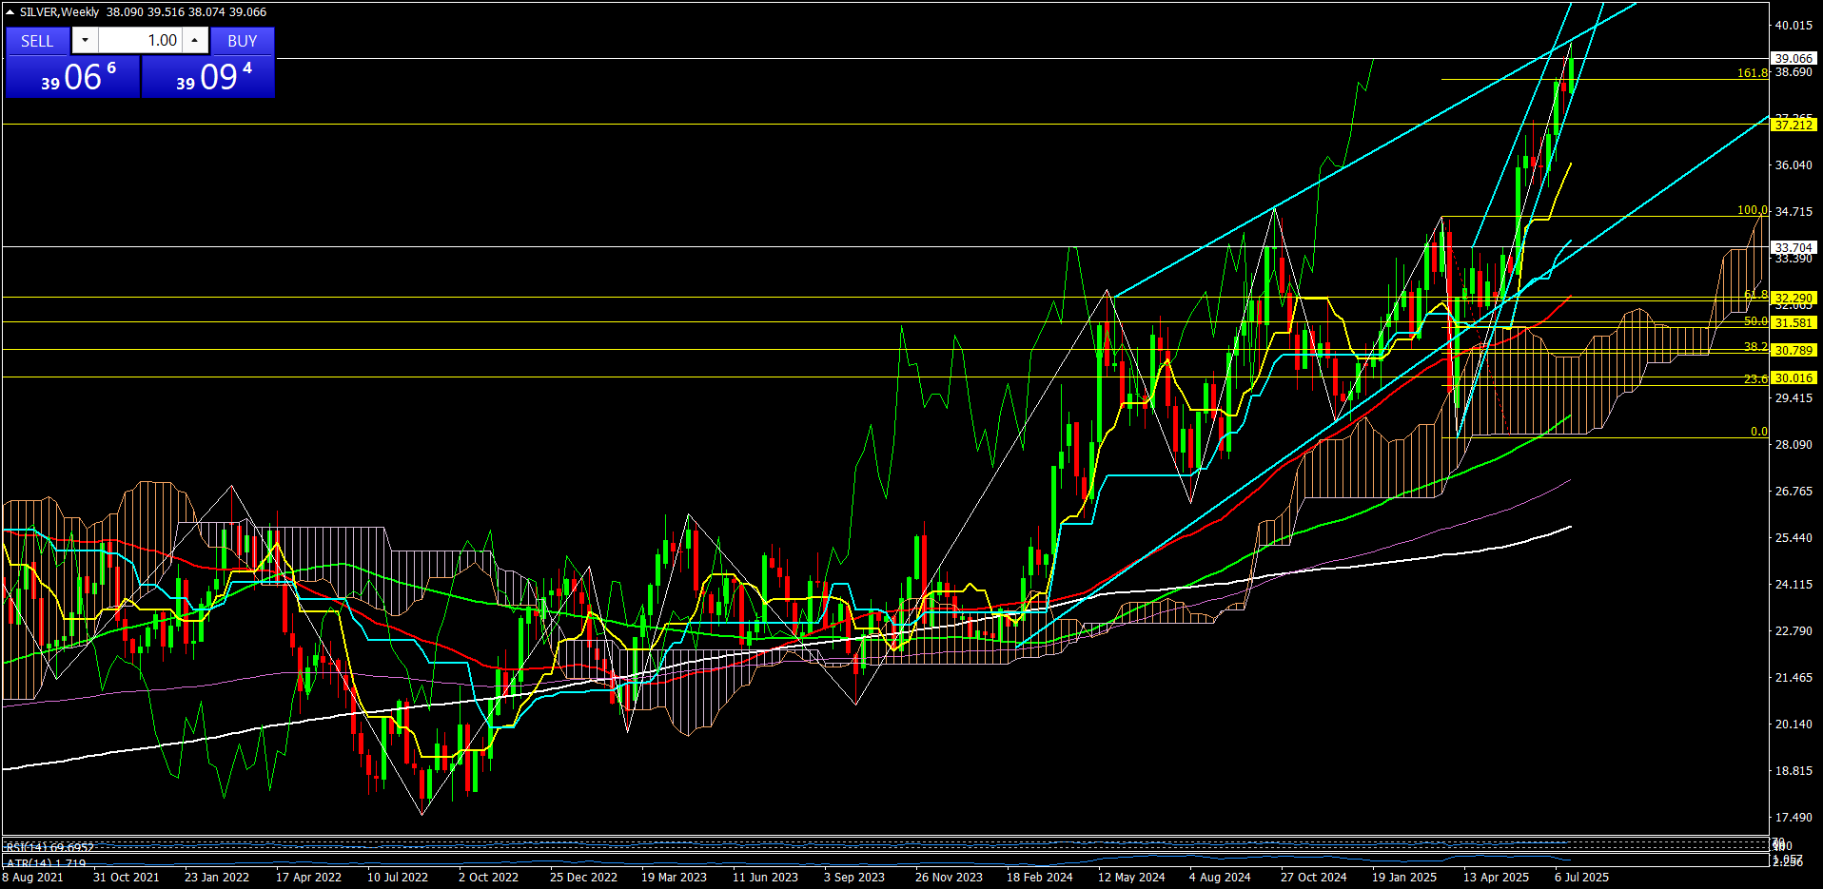
Task: Click the yellow 31.581 price tag
Action: click(1794, 322)
